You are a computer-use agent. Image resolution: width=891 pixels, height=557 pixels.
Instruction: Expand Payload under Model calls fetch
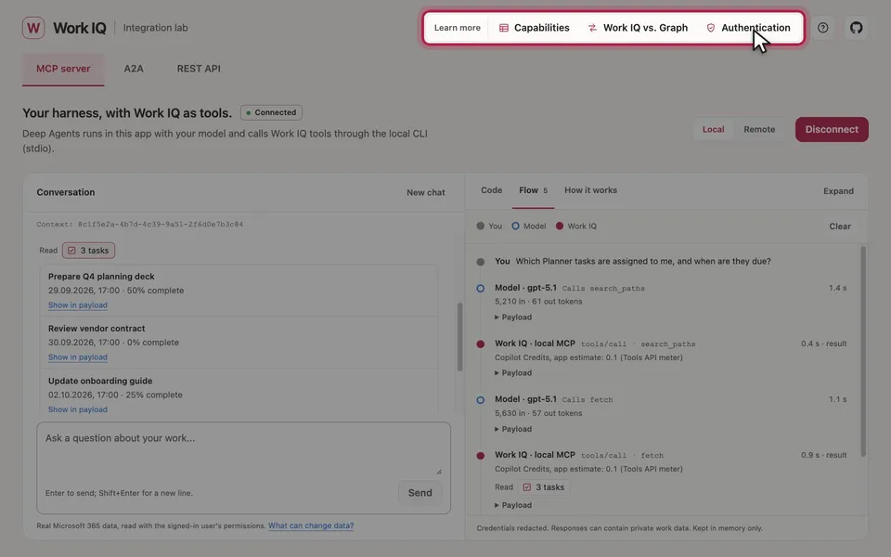click(513, 429)
